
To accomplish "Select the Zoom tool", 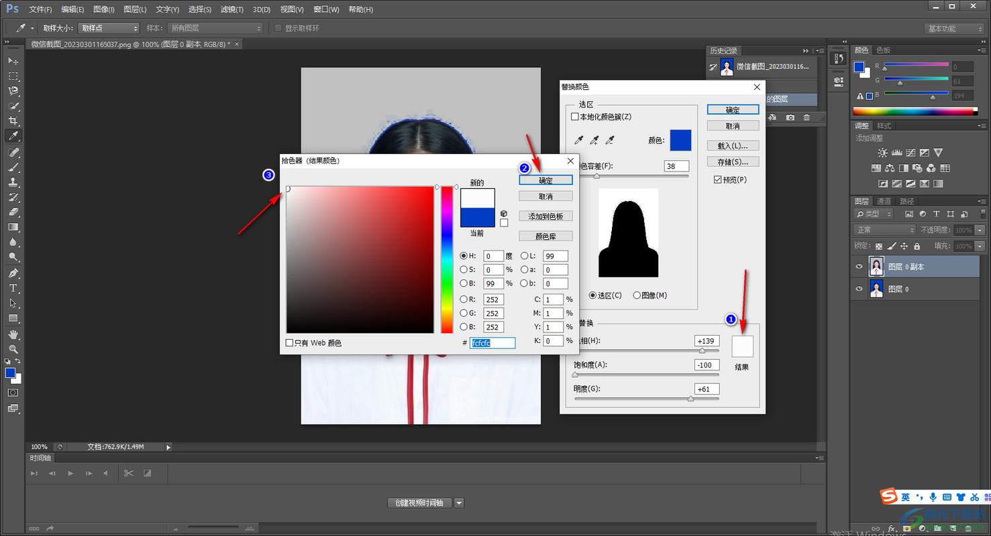I will [x=13, y=349].
